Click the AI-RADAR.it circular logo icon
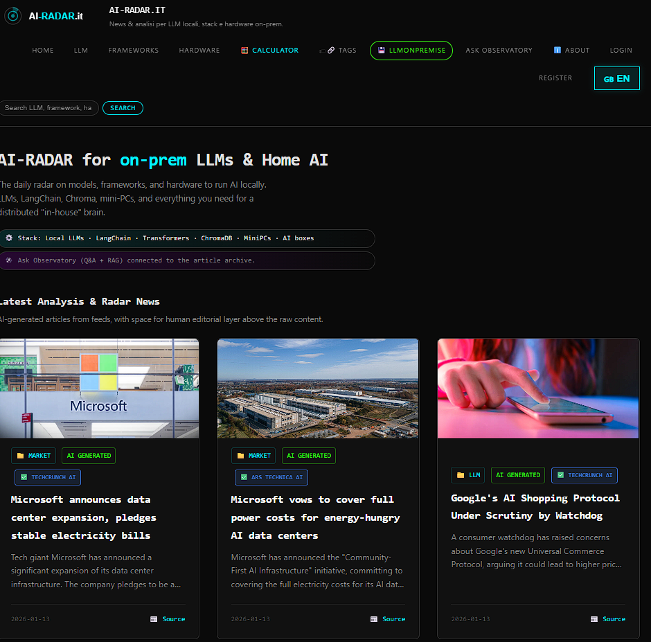The image size is (651, 642). tap(12, 15)
